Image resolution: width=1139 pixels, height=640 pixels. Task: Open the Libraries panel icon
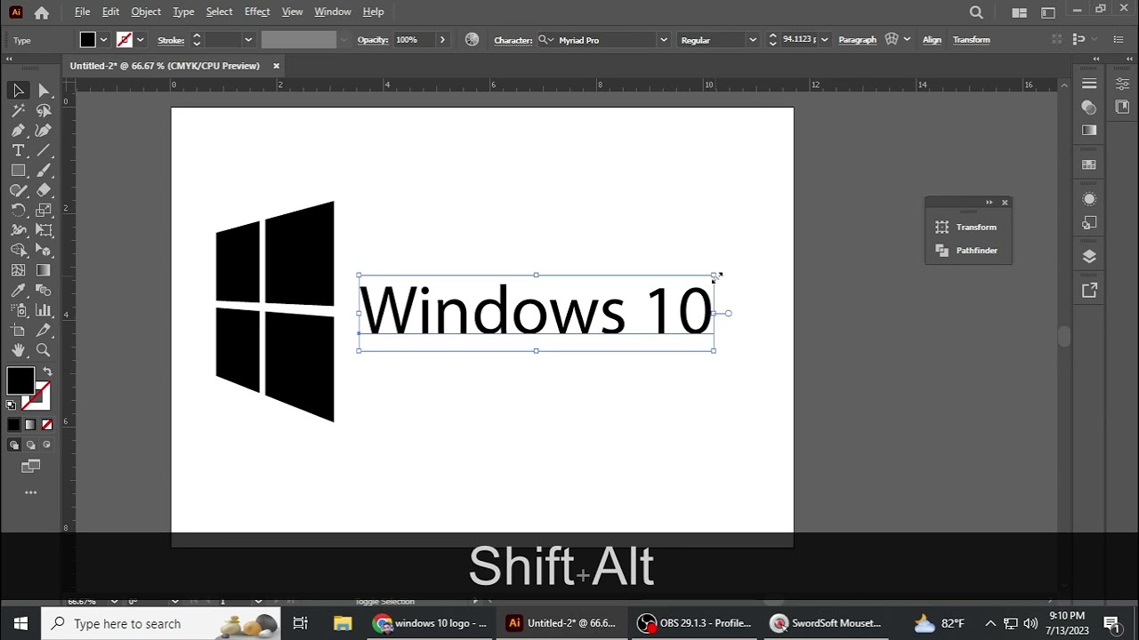(x=1122, y=107)
